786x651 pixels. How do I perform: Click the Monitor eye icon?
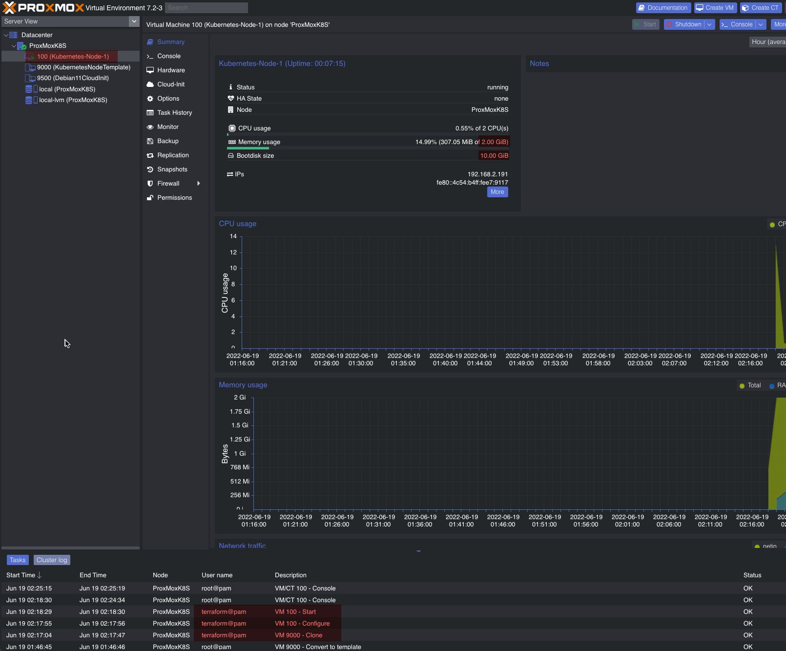point(150,127)
